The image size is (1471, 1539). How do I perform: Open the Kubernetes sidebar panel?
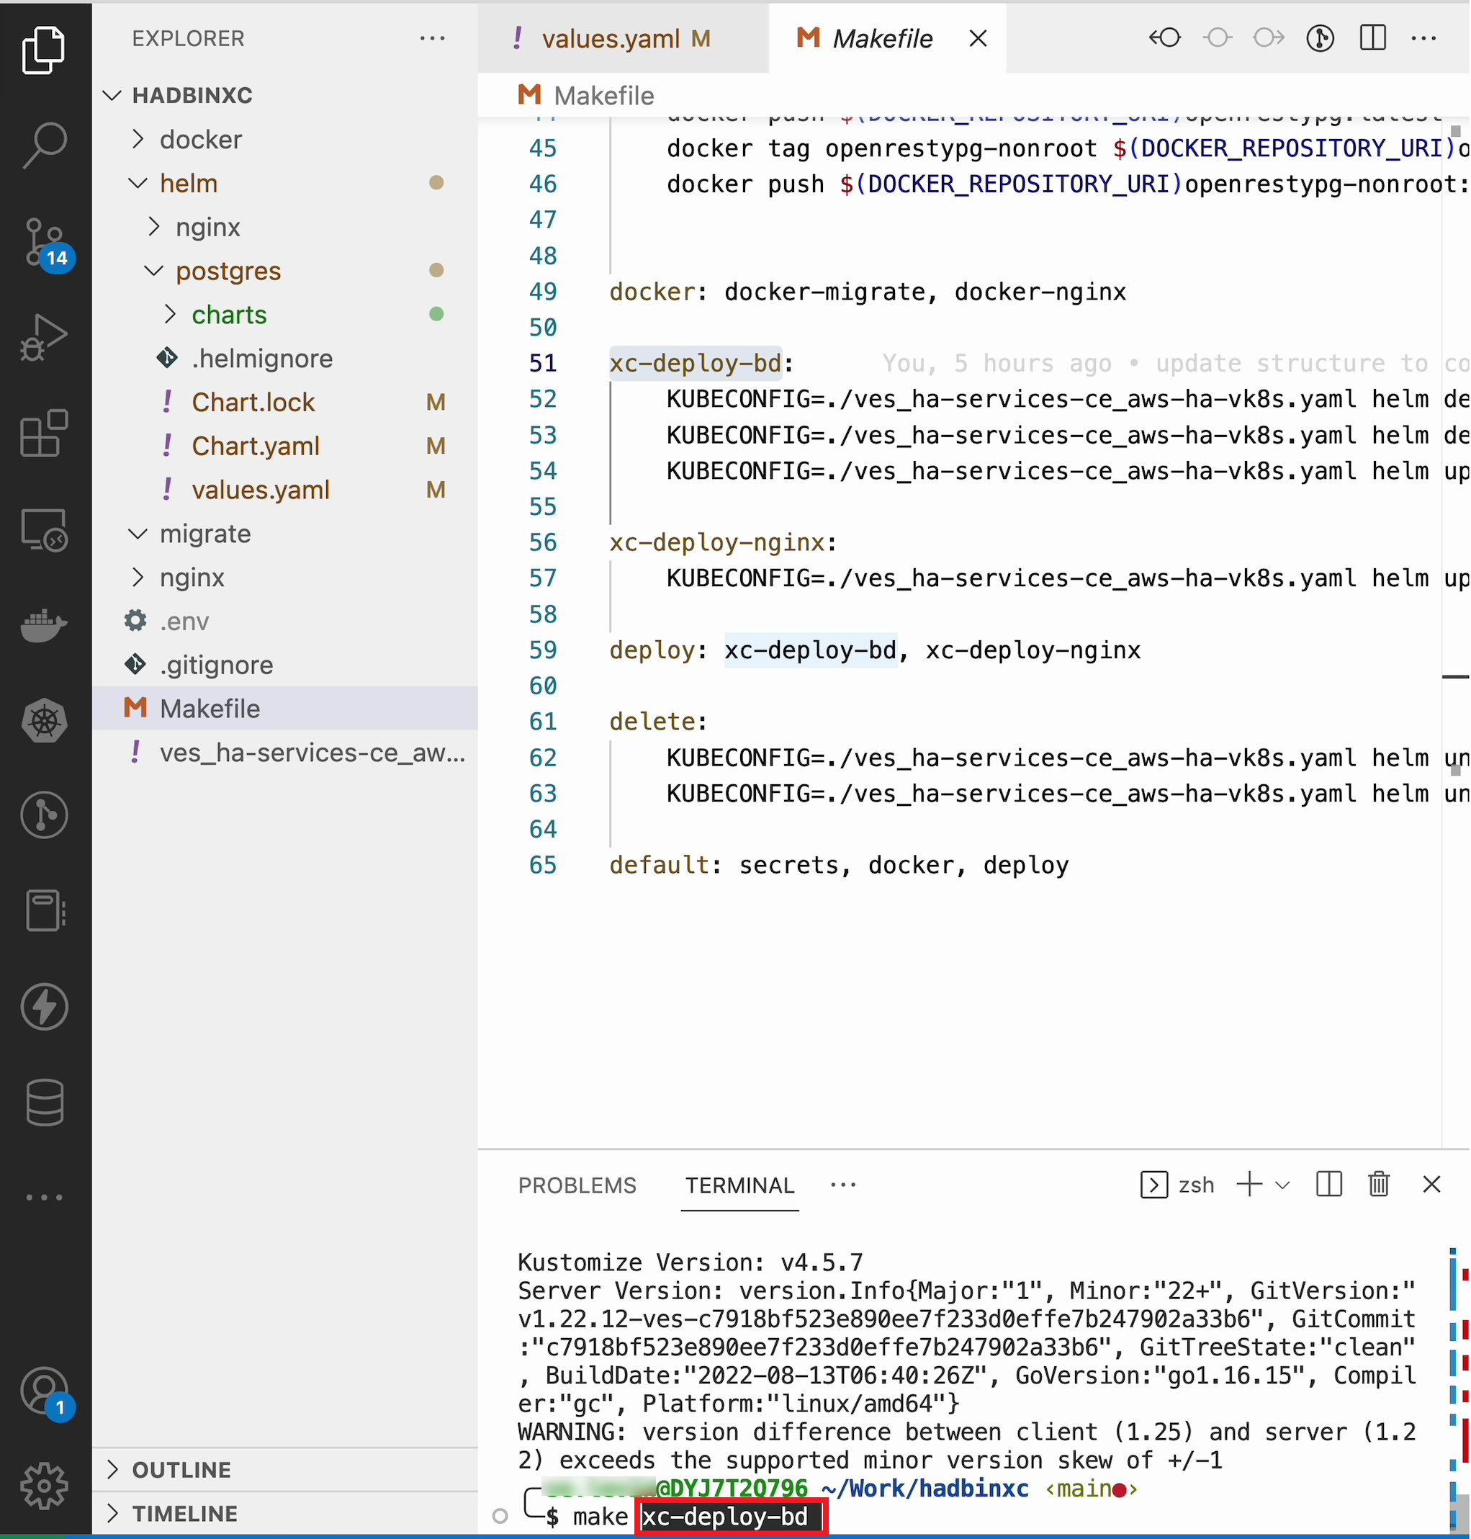45,720
